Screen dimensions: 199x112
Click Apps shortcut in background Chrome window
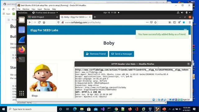(7, 14)
